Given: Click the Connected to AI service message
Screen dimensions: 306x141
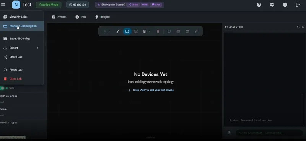Looking at the screenshot, I should 250,120.
